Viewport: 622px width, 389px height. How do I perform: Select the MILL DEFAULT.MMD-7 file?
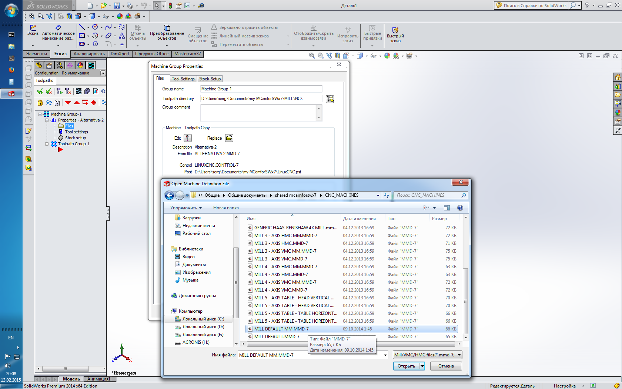coord(277,337)
